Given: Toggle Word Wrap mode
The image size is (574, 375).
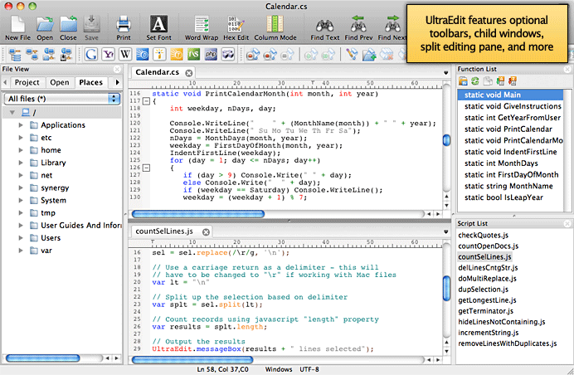Looking at the screenshot, I should coord(202,23).
